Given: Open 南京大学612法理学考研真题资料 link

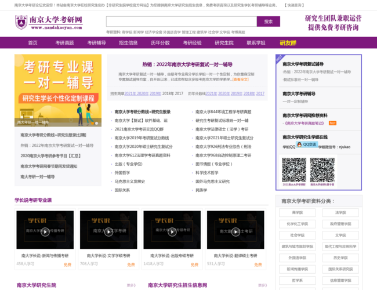Looking at the screenshot, I should tap(142, 155).
